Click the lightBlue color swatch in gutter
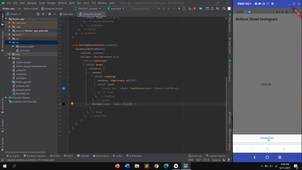Screen dimensions: 302x170 (64, 88)
